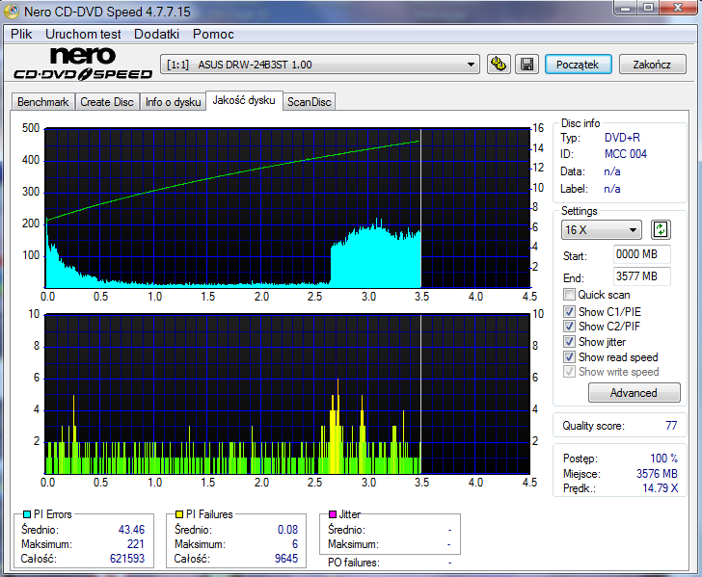Click PI Failures total 9645
The height and width of the screenshot is (577, 702).
click(x=286, y=559)
